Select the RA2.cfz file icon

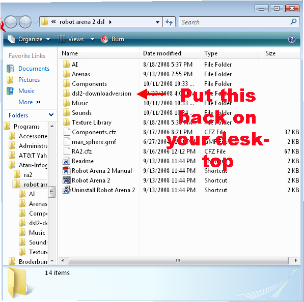[x=67, y=152]
